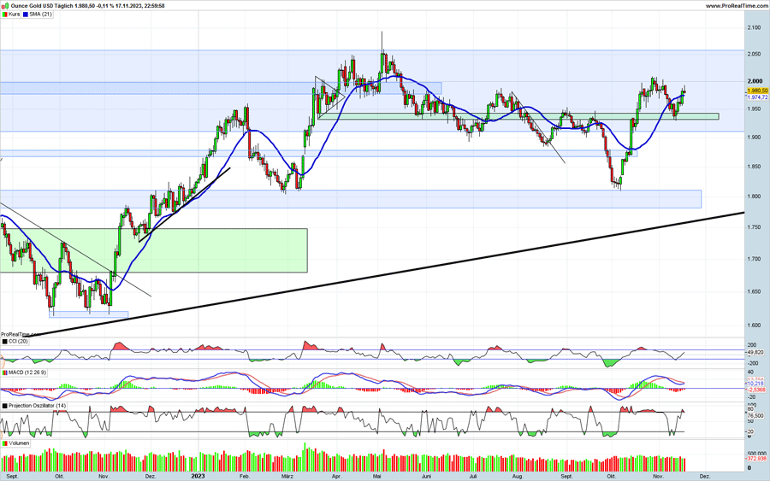The width and height of the screenshot is (770, 481).
Task: Click the 2023 year marker on time axis
Action: [x=198, y=475]
